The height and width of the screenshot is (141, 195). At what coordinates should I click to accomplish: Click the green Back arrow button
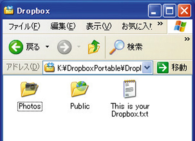16,47
